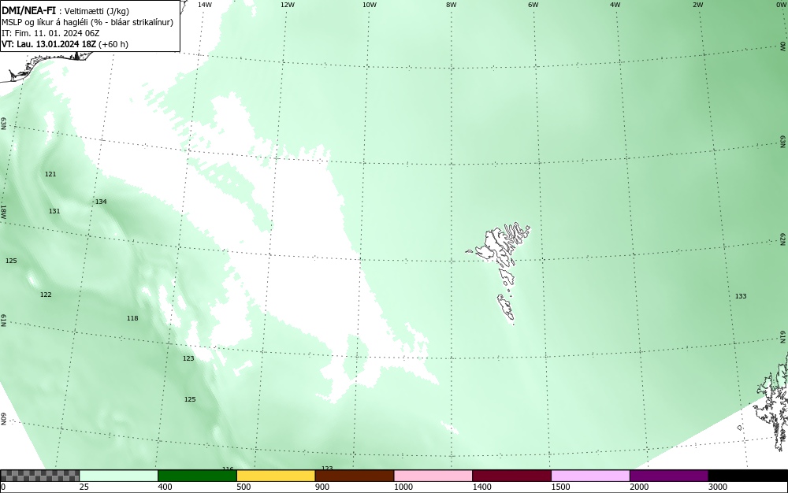
Task: Click the southernmost Faroe island (Suðuroy)
Action: click(506, 308)
